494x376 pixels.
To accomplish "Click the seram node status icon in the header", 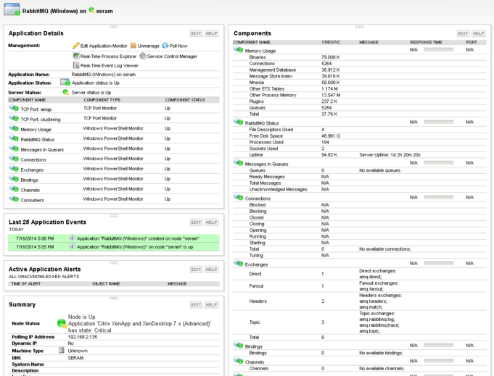I will [91, 10].
